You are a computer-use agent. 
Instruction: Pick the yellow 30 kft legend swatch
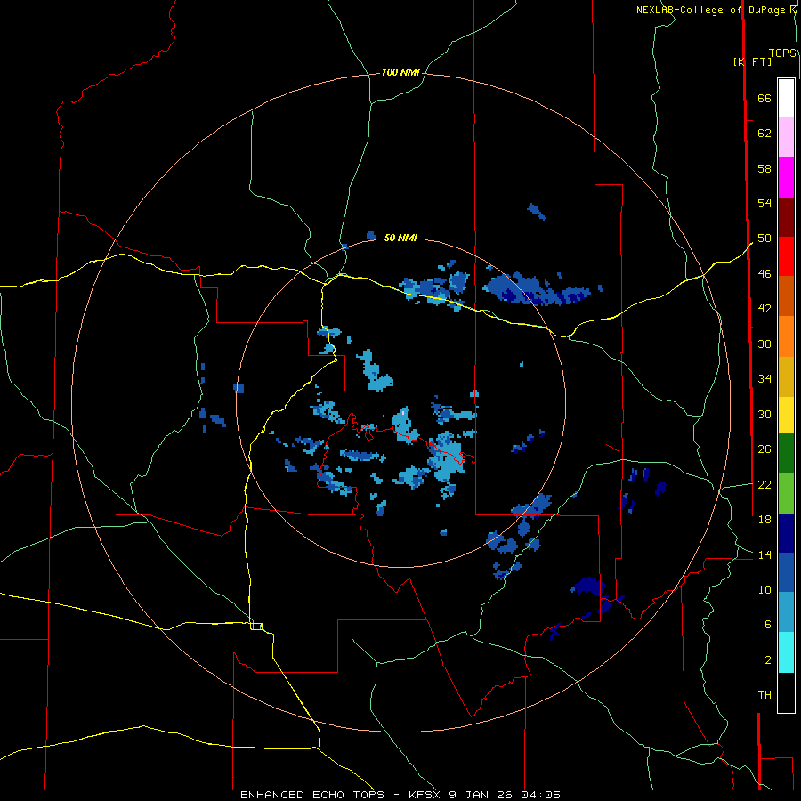click(x=786, y=414)
